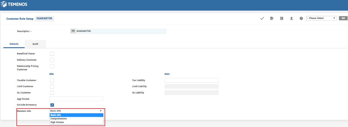Click the commit checkmark icon
The image size is (348, 127).
pyautogui.click(x=262, y=18)
